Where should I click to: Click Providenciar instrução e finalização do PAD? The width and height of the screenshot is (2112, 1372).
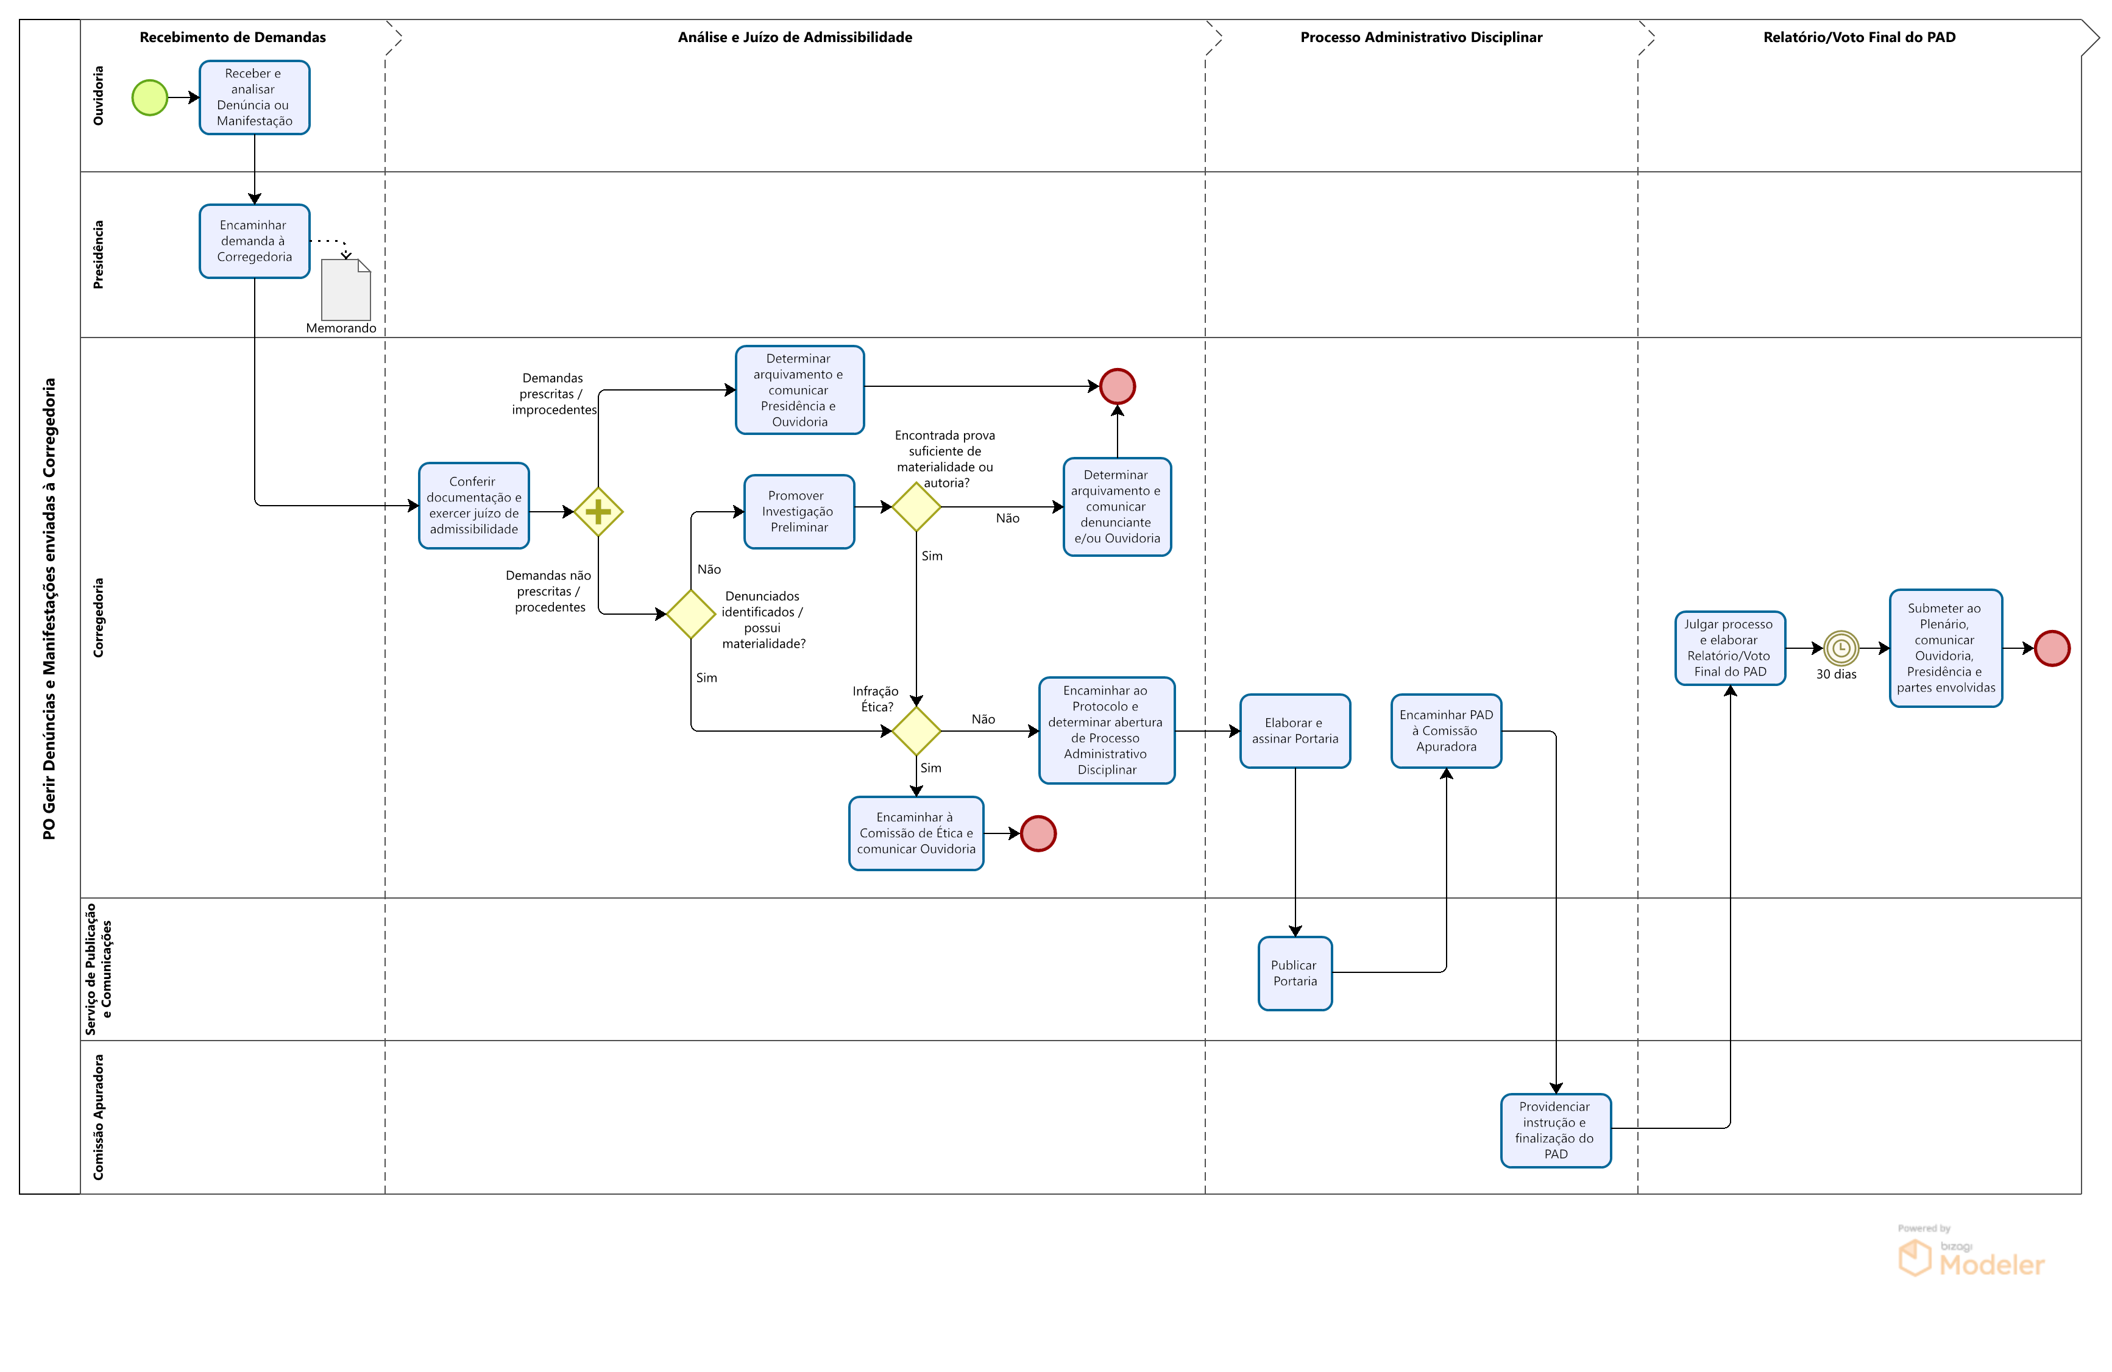pos(1554,1130)
